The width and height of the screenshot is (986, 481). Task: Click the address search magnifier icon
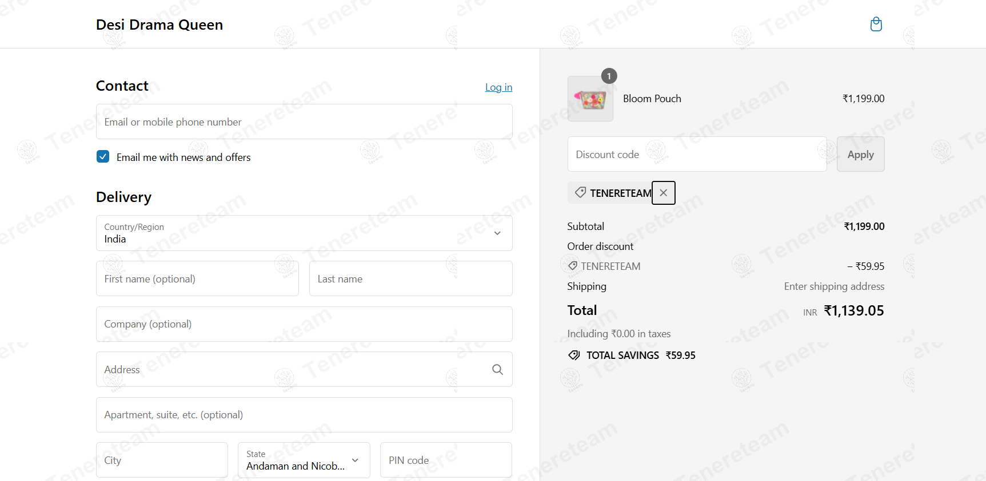(x=497, y=370)
